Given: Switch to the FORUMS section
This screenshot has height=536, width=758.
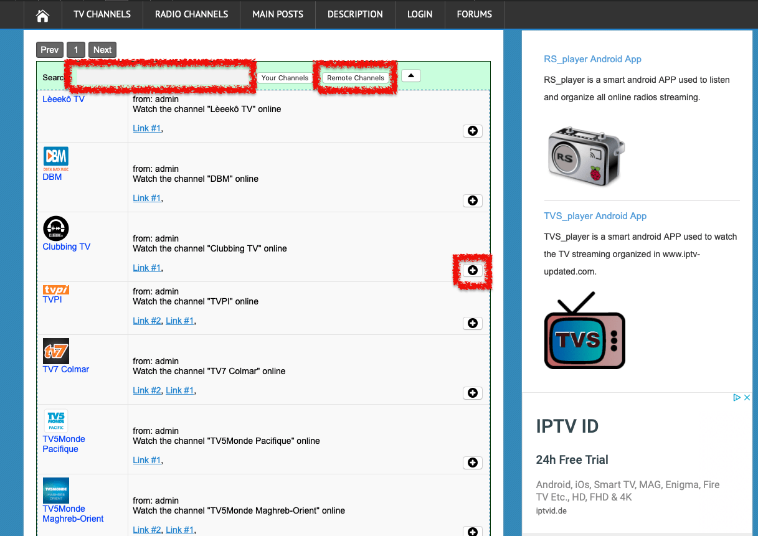Looking at the screenshot, I should click(474, 14).
